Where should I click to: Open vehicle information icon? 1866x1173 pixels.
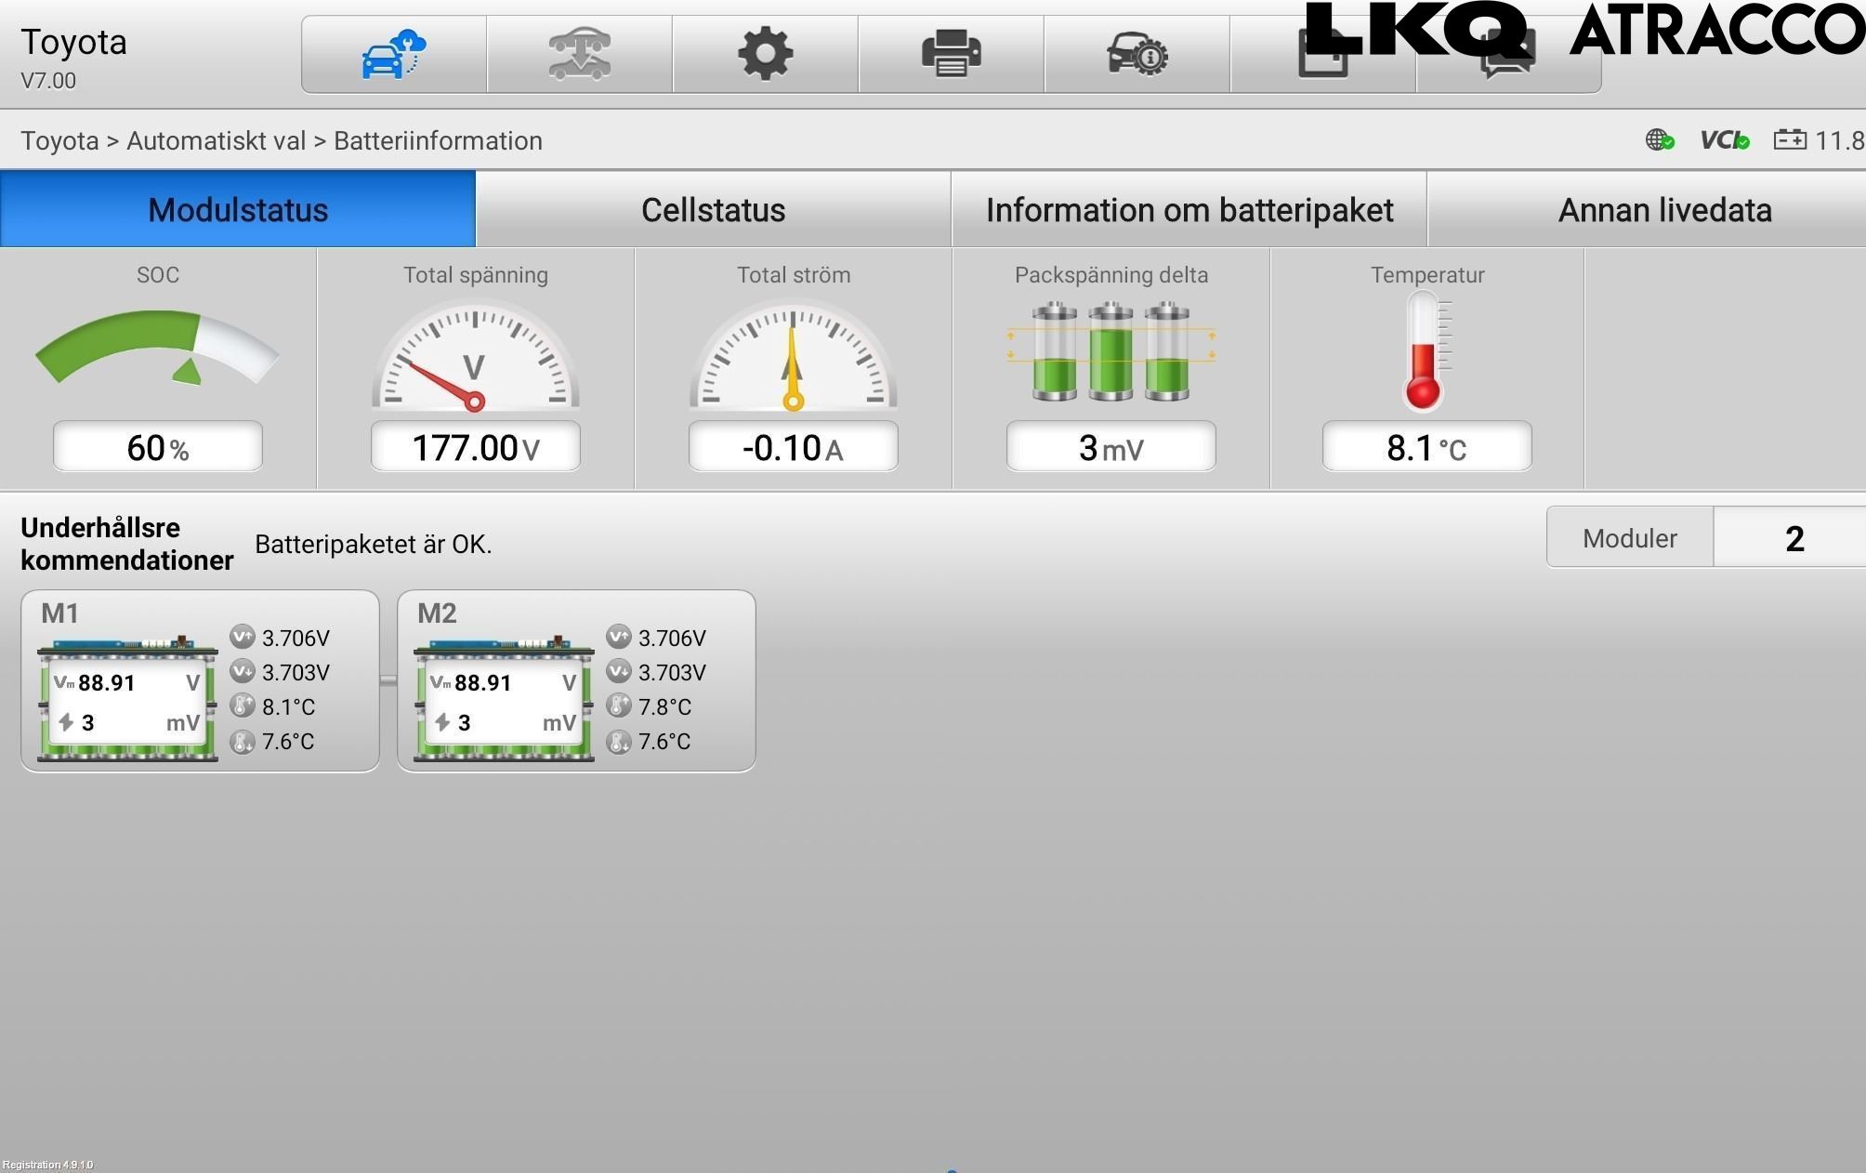(x=1137, y=54)
